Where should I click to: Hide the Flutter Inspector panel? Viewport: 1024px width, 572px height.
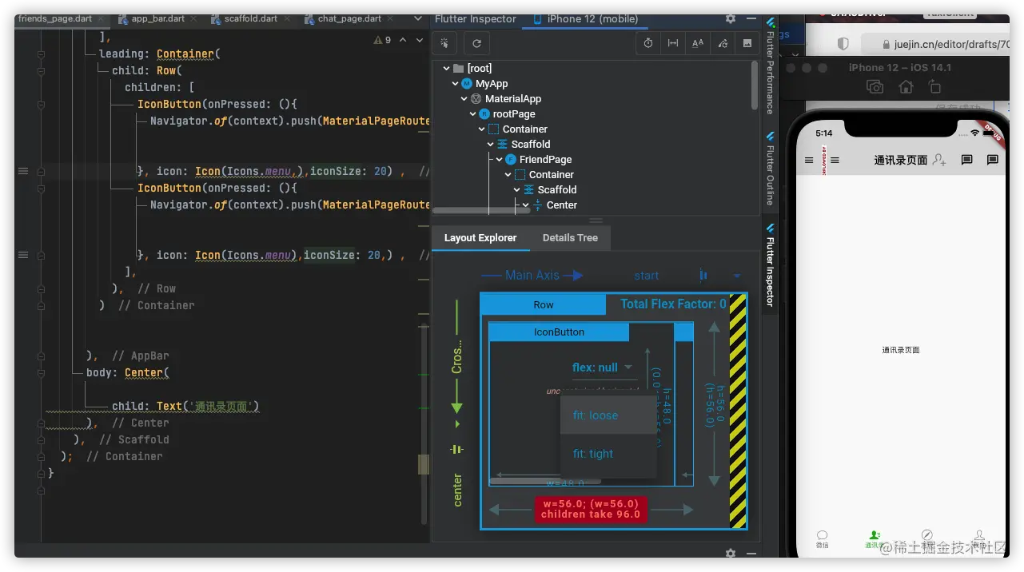(x=751, y=18)
